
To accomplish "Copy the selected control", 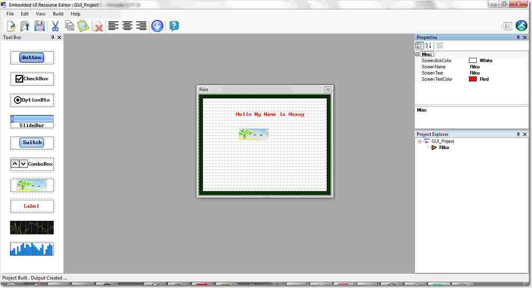I will click(x=70, y=26).
